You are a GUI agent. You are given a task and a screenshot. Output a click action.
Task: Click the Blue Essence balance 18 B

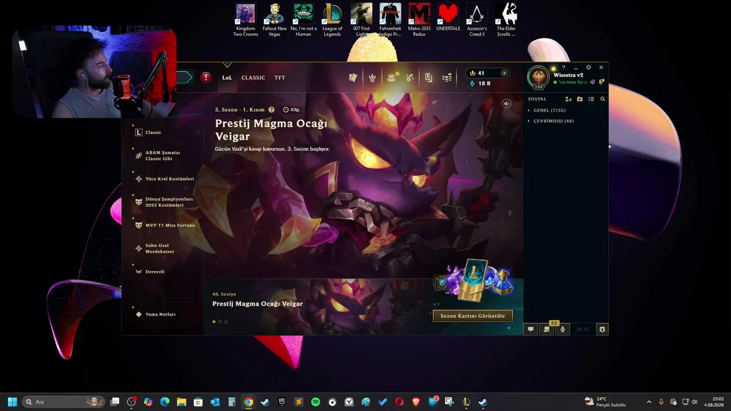point(480,83)
